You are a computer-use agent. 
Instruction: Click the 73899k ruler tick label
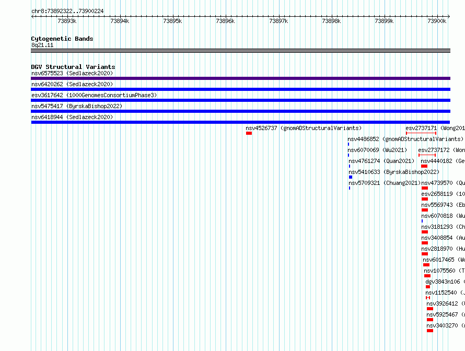click(x=384, y=21)
